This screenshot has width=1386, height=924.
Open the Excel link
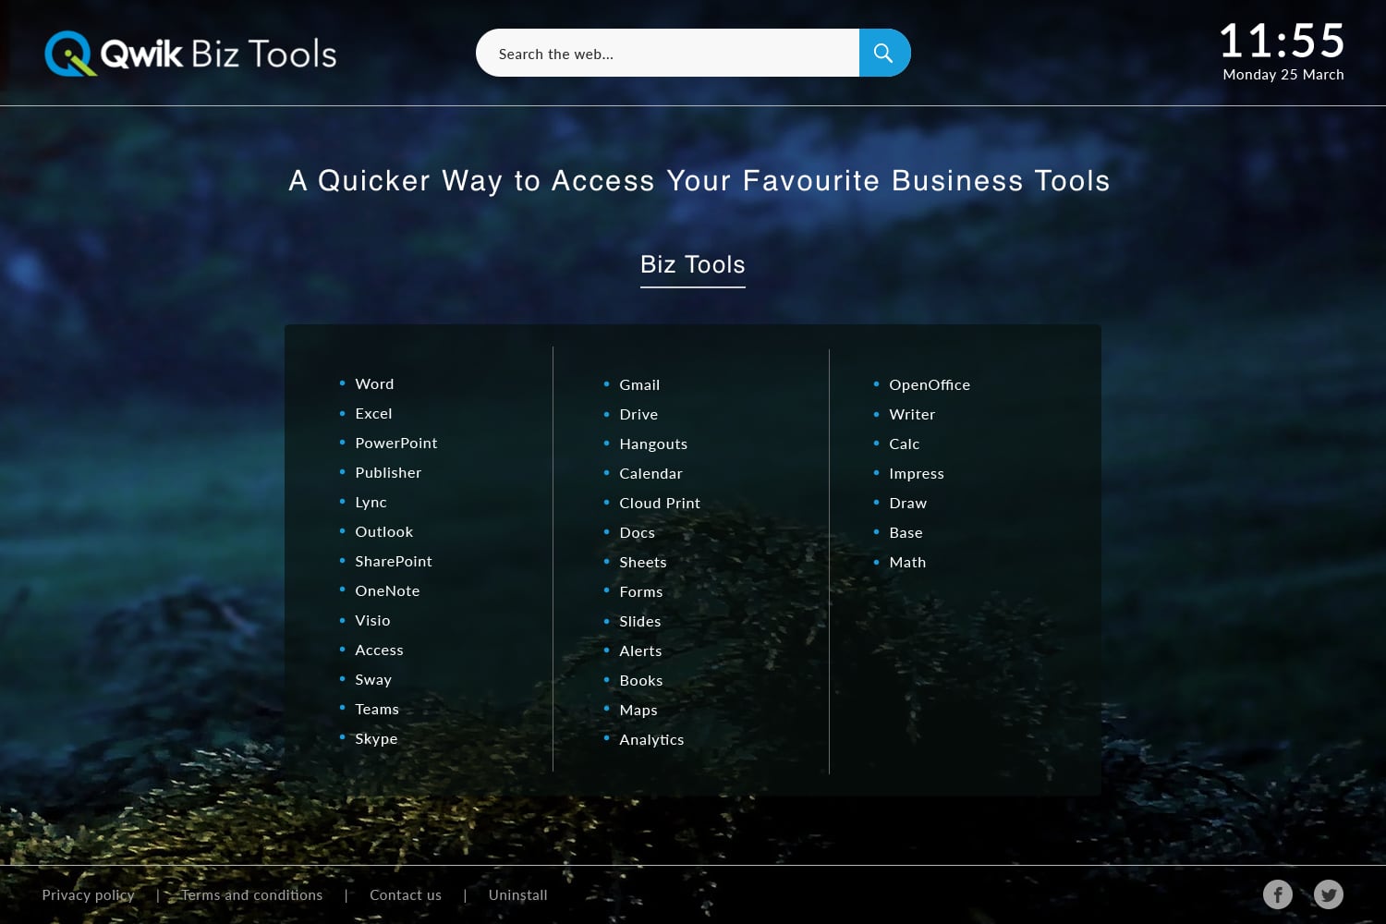373,413
